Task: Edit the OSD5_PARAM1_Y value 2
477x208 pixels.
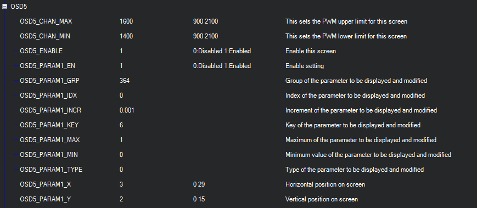Action: coord(121,199)
